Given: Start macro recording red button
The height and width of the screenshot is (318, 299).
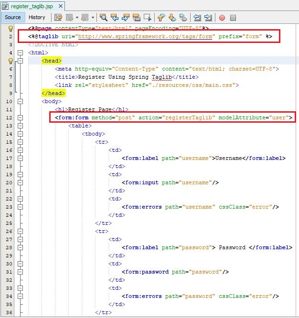Looking at the screenshot, I should pos(222,18).
